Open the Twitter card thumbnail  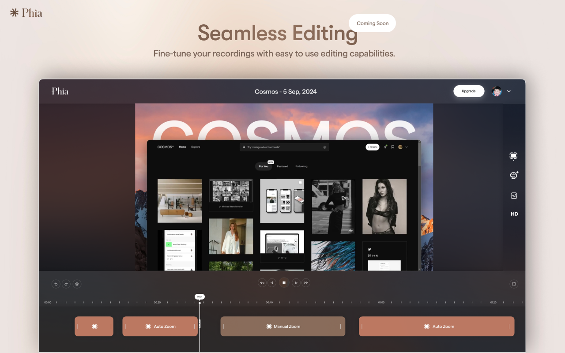(384, 256)
